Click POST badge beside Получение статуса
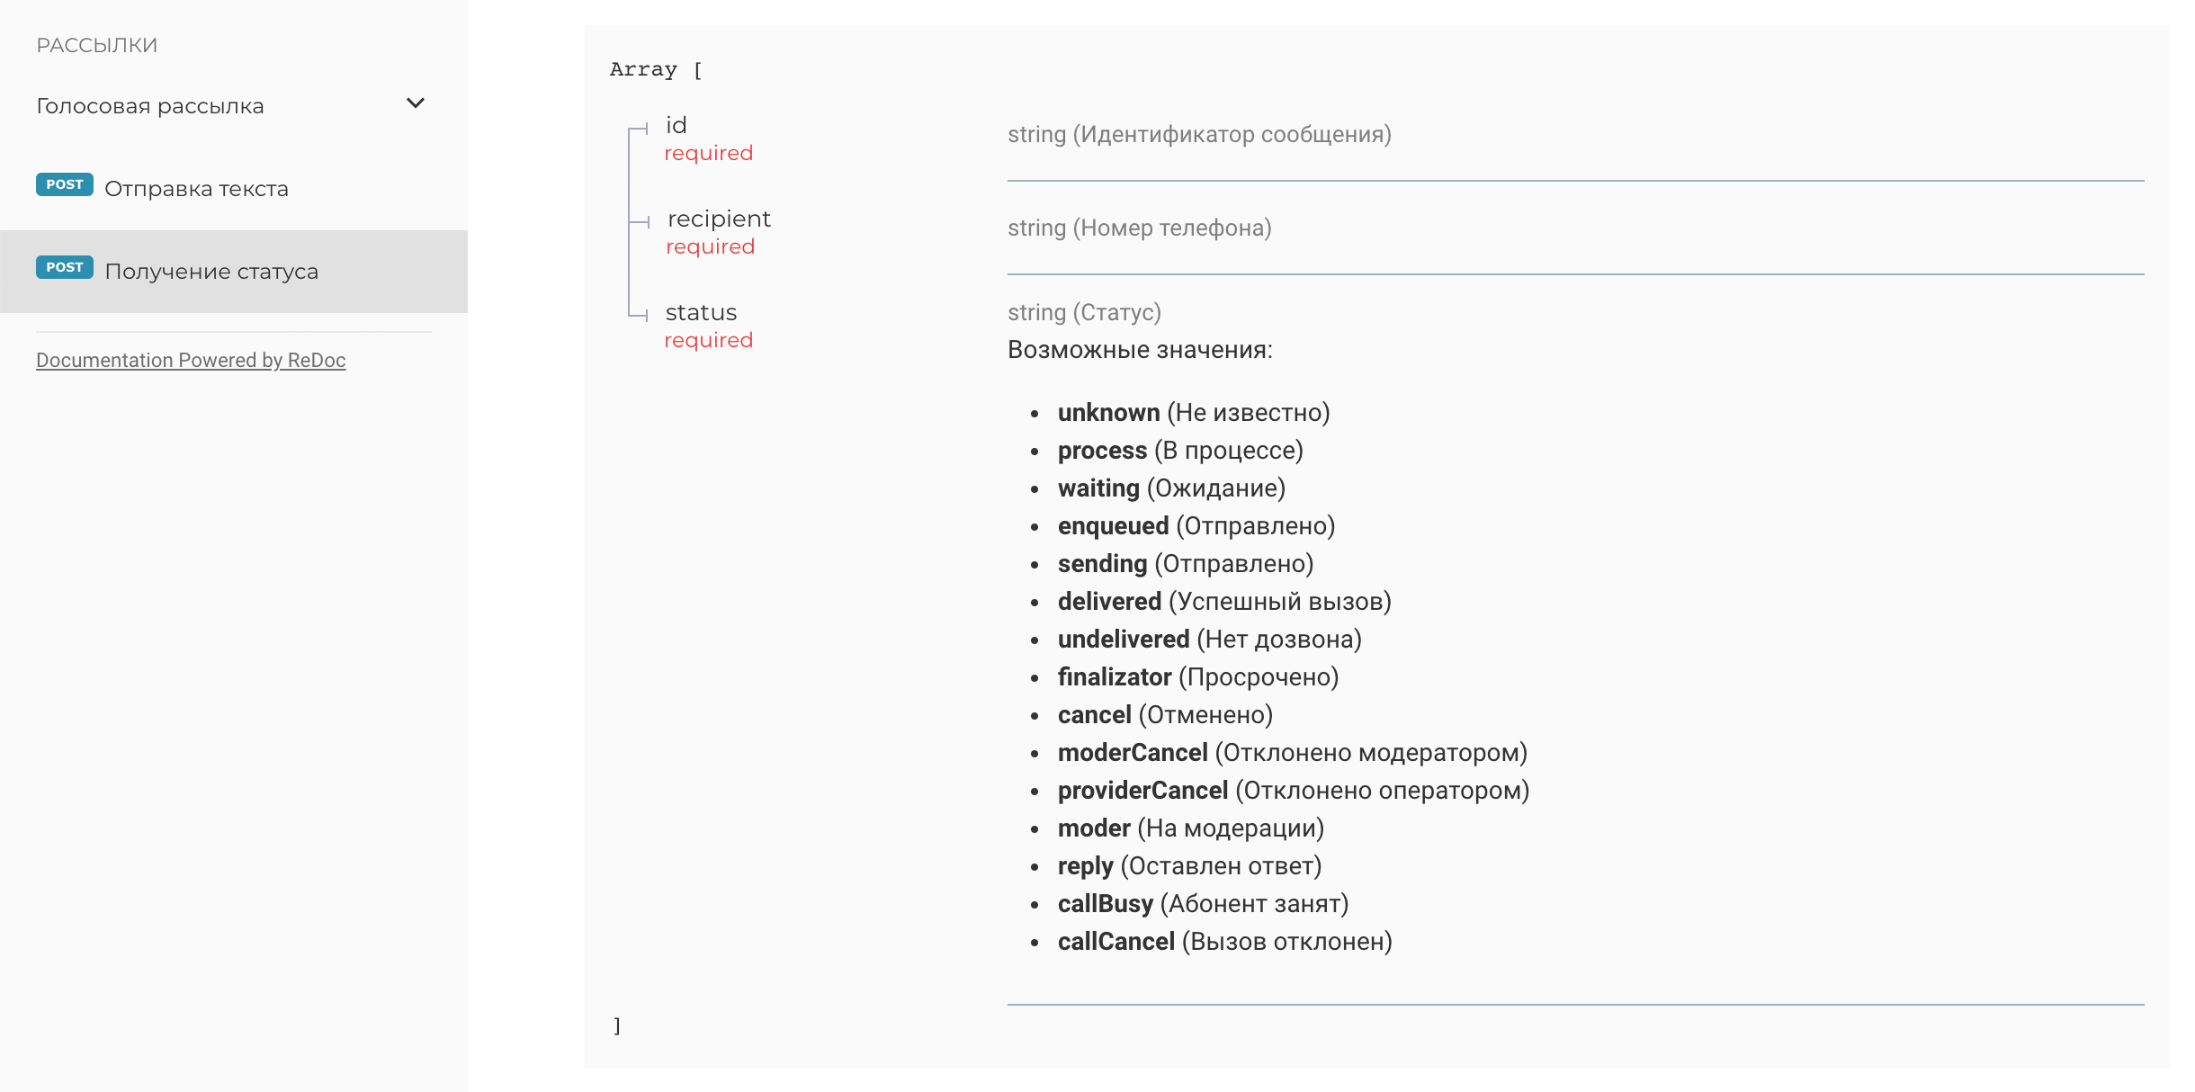Screen dimensions: 2195x1092 coord(64,267)
